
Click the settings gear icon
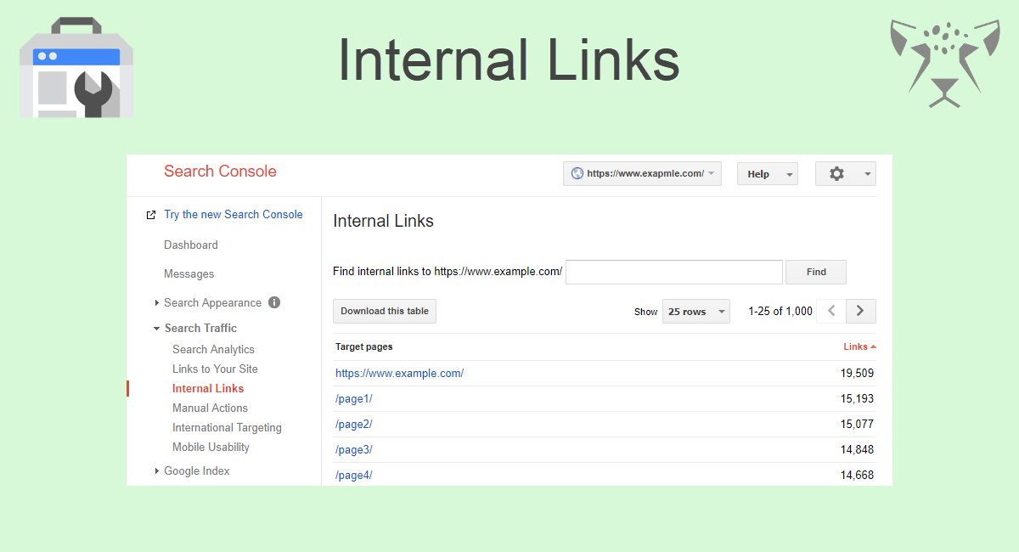tap(836, 174)
